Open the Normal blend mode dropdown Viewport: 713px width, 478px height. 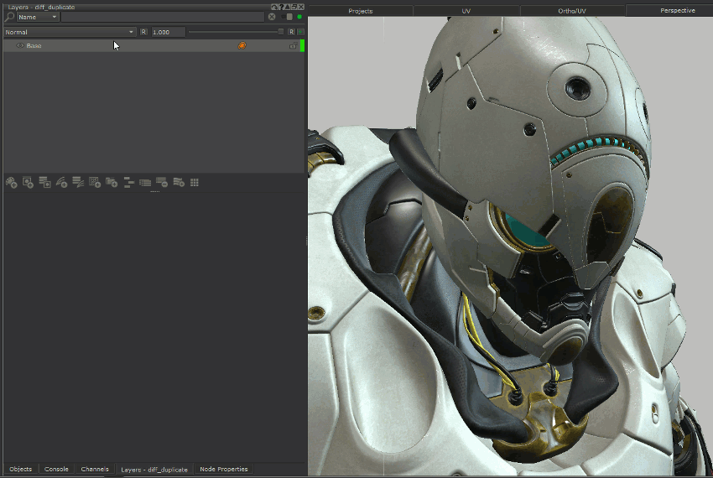coord(70,32)
